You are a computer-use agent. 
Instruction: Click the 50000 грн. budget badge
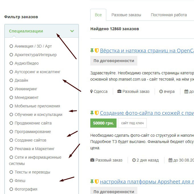[103, 123]
